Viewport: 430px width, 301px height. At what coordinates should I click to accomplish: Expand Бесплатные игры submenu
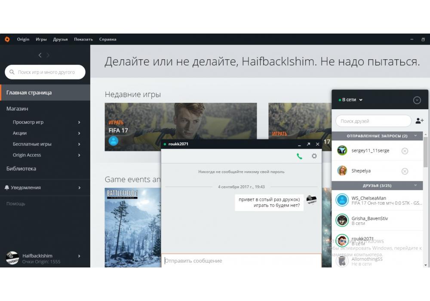[x=79, y=144]
